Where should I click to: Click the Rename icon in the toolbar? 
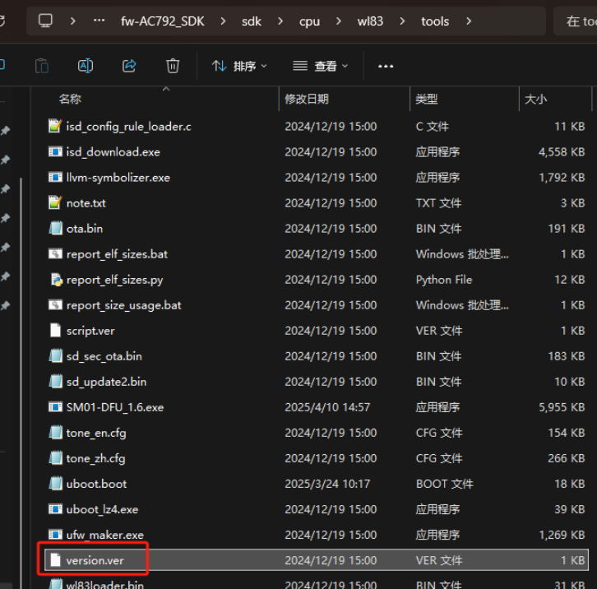click(86, 66)
